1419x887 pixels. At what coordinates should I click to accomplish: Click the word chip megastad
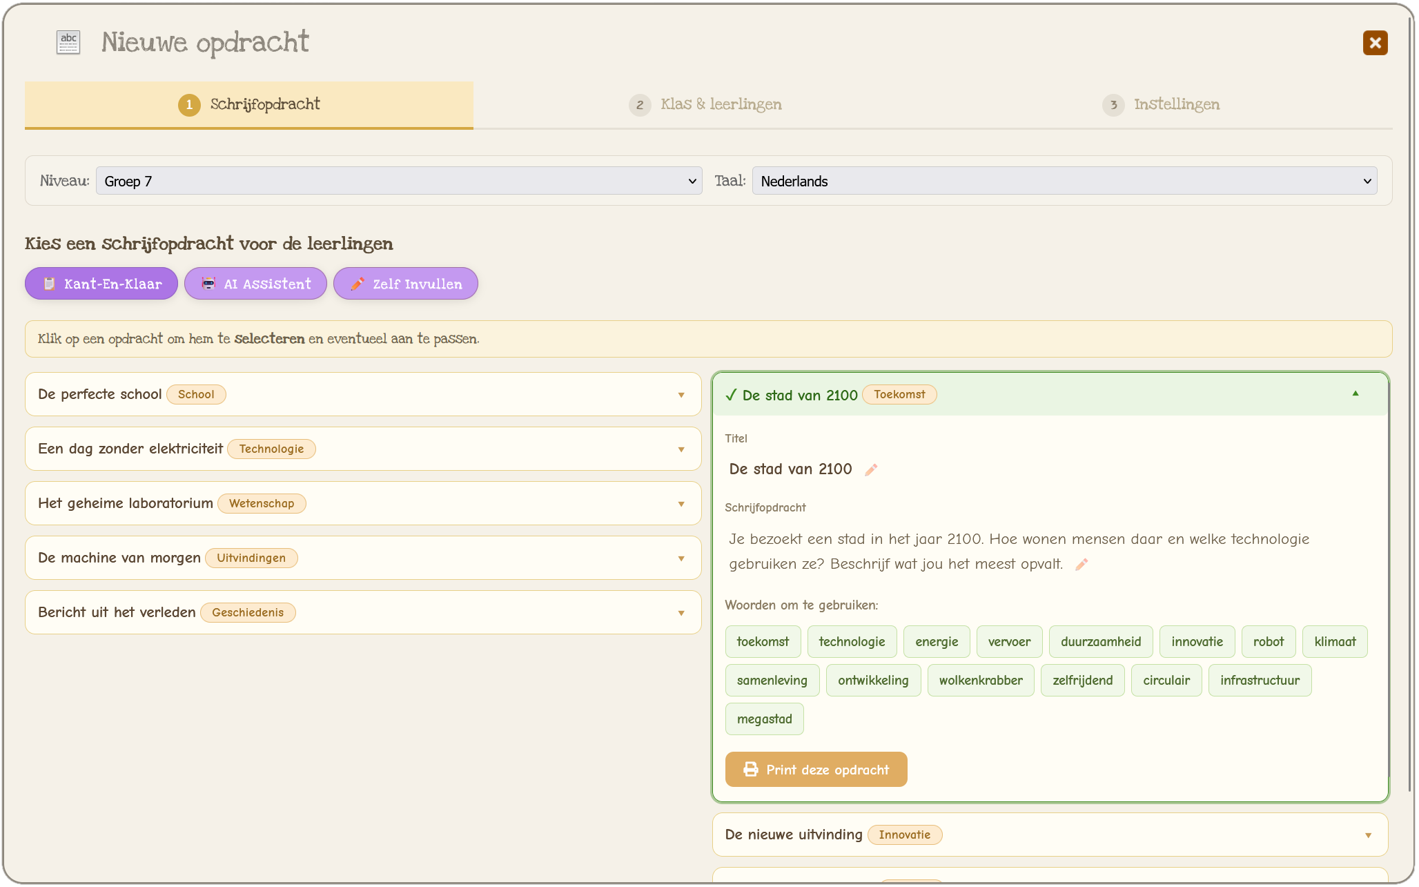click(x=764, y=719)
